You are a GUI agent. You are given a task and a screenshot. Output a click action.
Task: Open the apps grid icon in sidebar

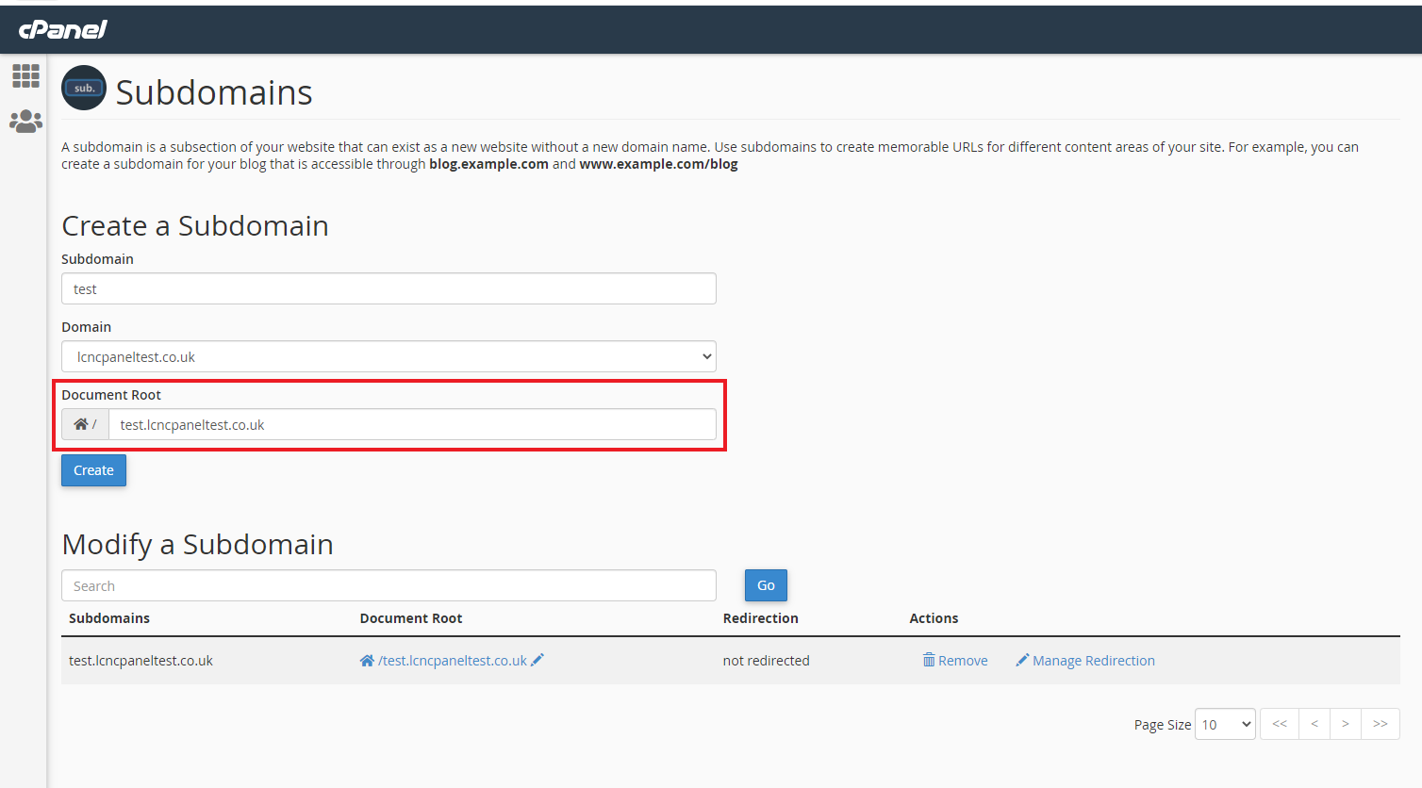tap(25, 75)
